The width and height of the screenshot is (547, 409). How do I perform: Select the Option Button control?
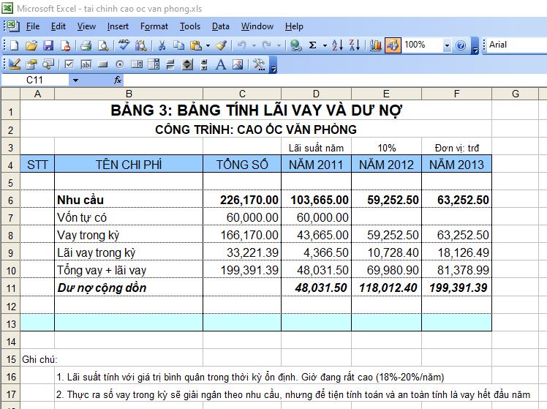pyautogui.click(x=120, y=64)
